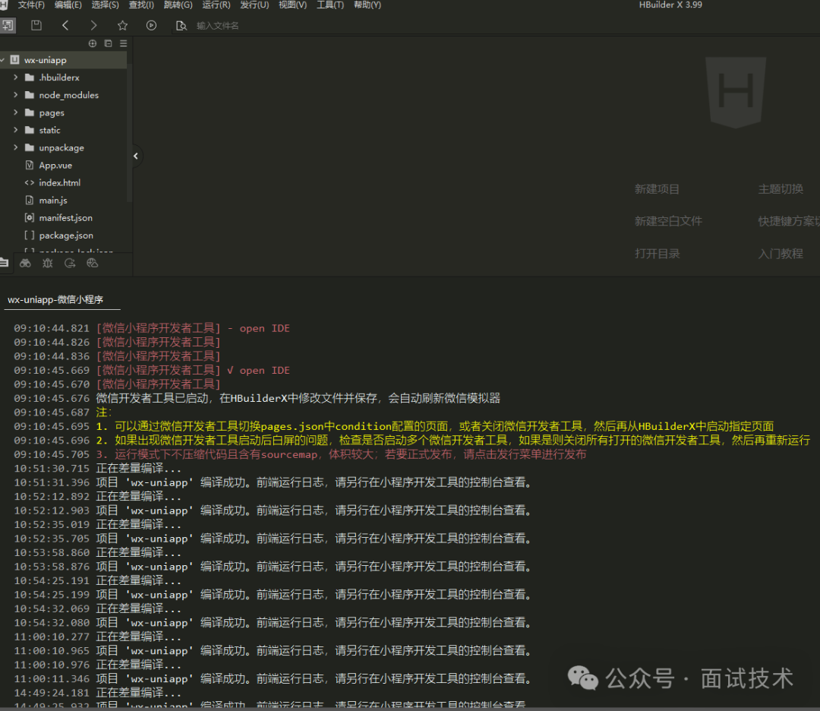Screen dimensions: 820x711
Task: Click the index.html file icon
Action: 30,182
